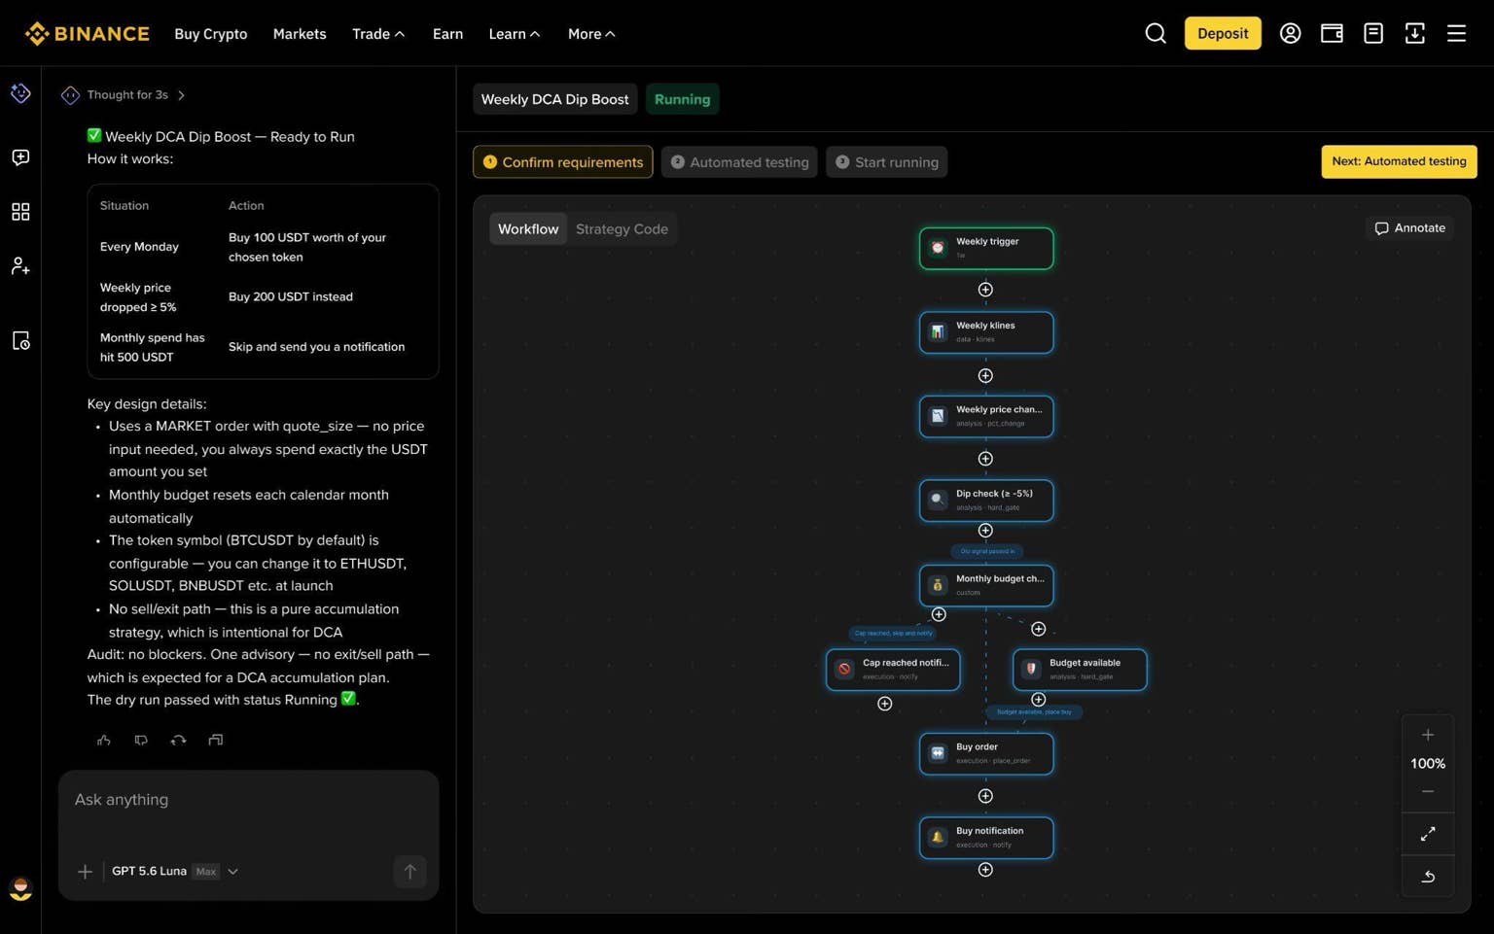Open the Earn menu item
Image resolution: width=1494 pixels, height=934 pixels.
coord(447,34)
